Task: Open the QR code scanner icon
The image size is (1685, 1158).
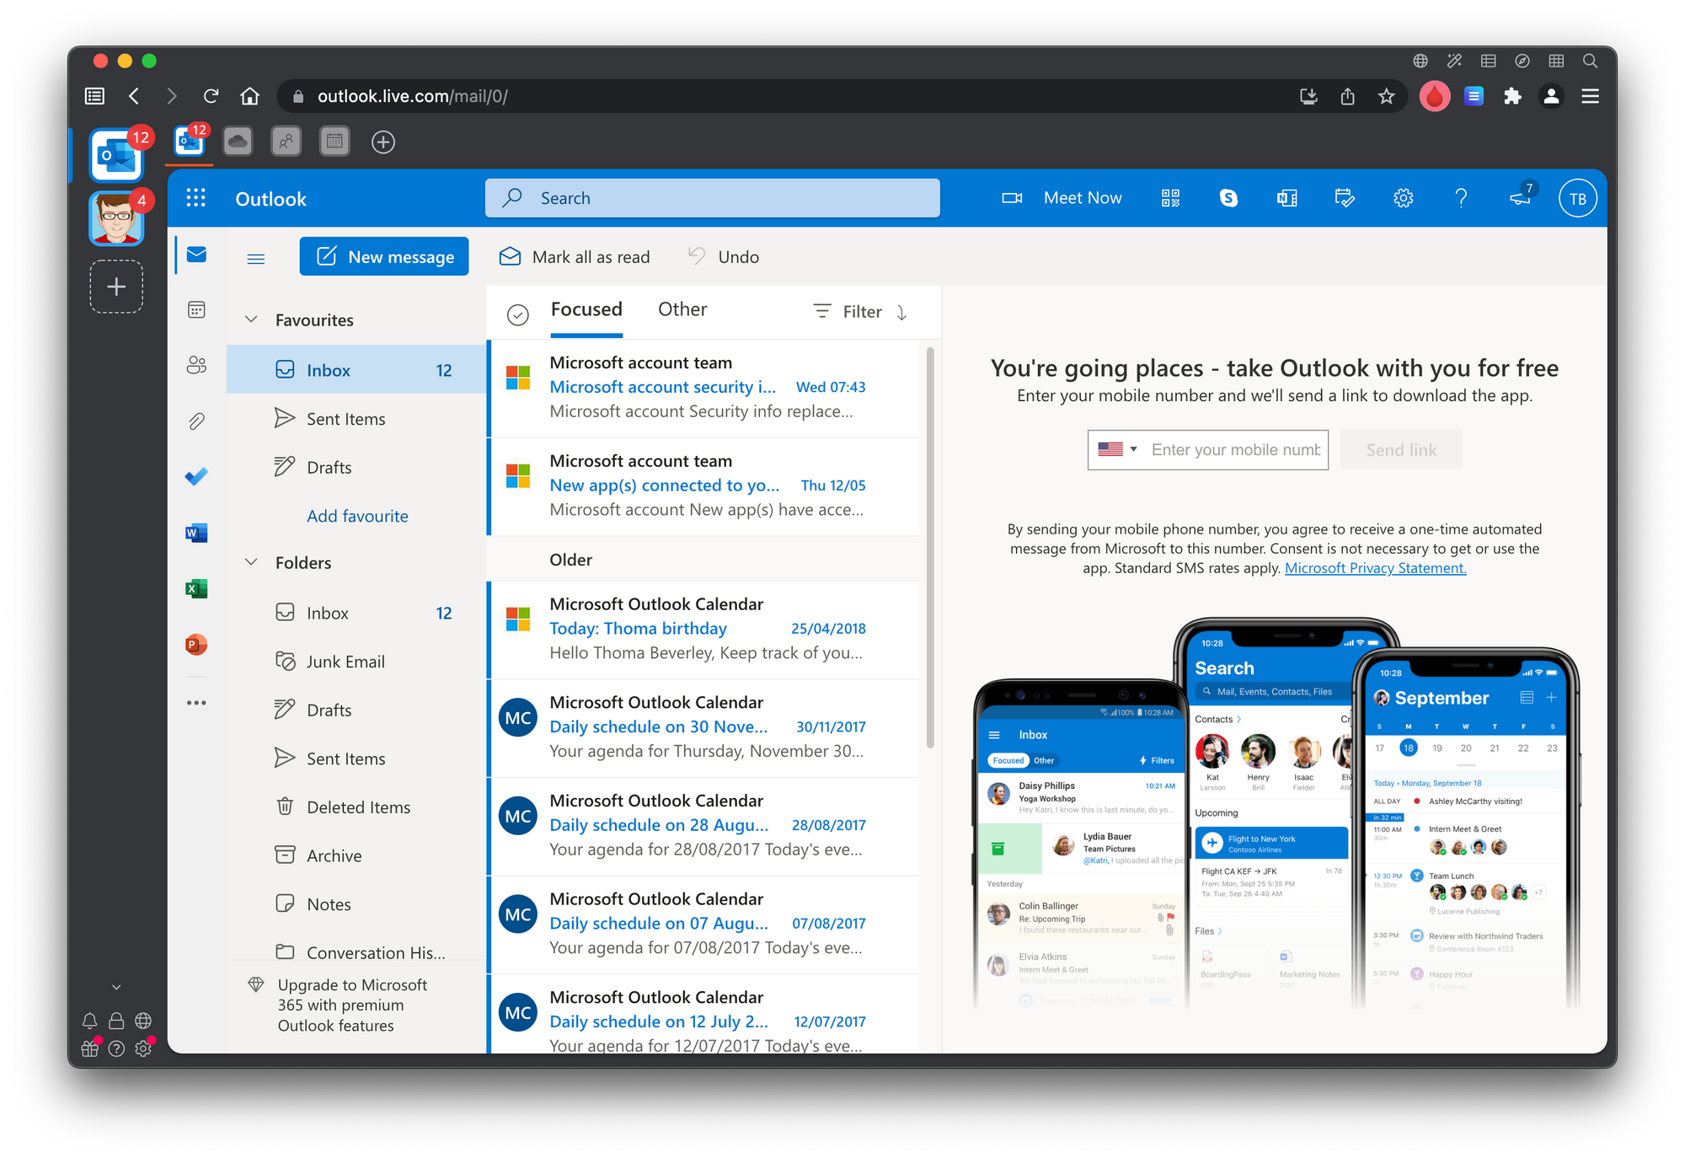Action: pyautogui.click(x=1170, y=197)
